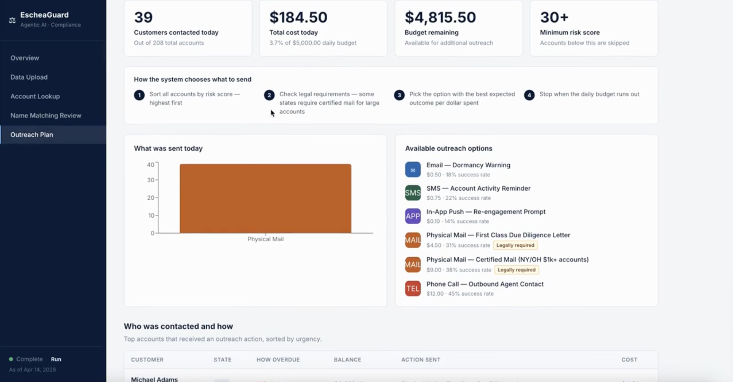Click the Legally required badge on Certified Mail
The image size is (733, 382).
point(516,270)
